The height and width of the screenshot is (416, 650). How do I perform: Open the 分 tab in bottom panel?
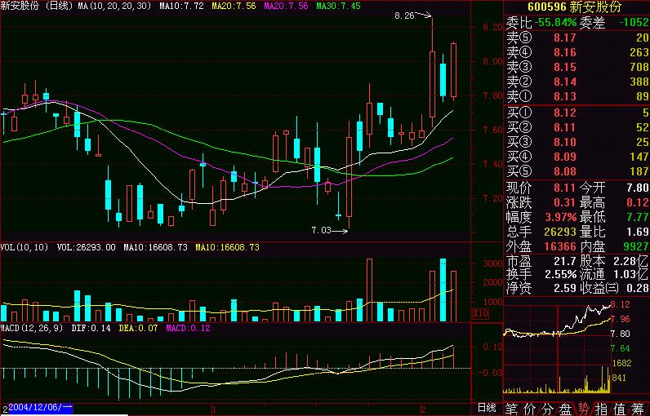pyautogui.click(x=548, y=408)
